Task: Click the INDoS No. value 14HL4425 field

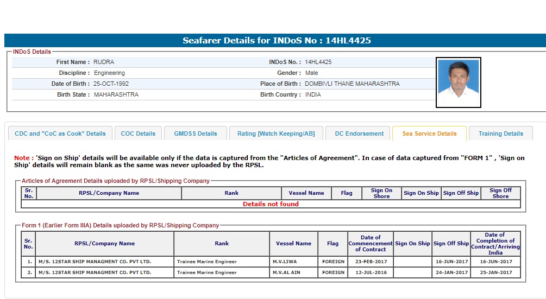Action: pyautogui.click(x=318, y=62)
